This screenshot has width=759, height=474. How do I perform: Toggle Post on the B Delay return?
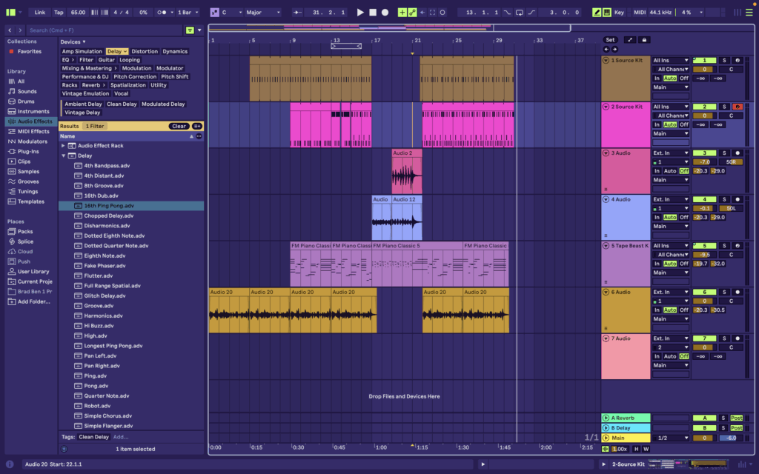coord(737,428)
